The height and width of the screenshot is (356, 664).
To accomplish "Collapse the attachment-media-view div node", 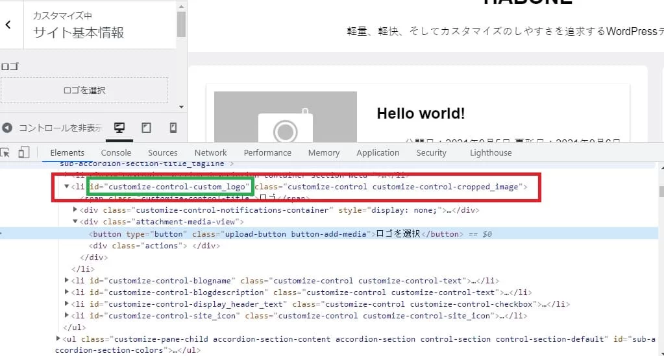I will point(75,221).
